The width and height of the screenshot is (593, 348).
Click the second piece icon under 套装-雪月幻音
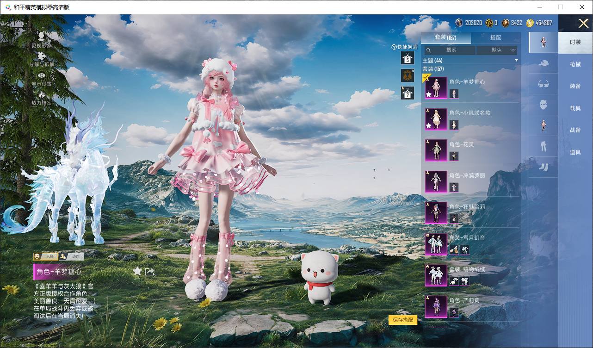465,250
